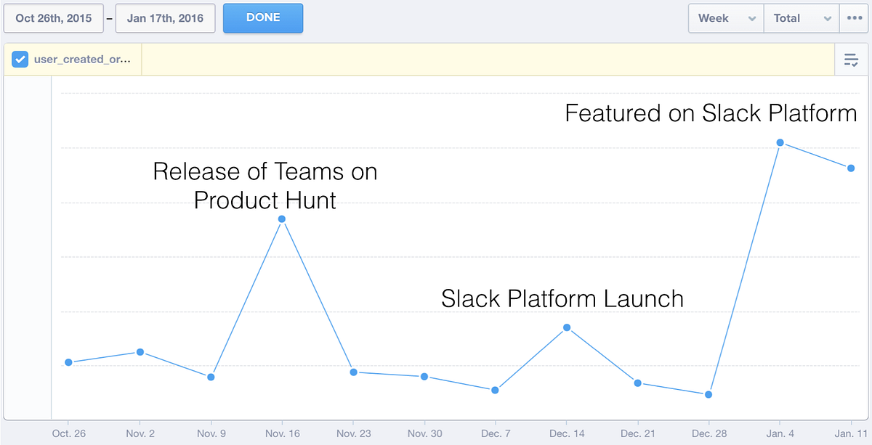Image resolution: width=872 pixels, height=445 pixels.
Task: Click the Nov. 16 peak data point
Action: [x=282, y=219]
